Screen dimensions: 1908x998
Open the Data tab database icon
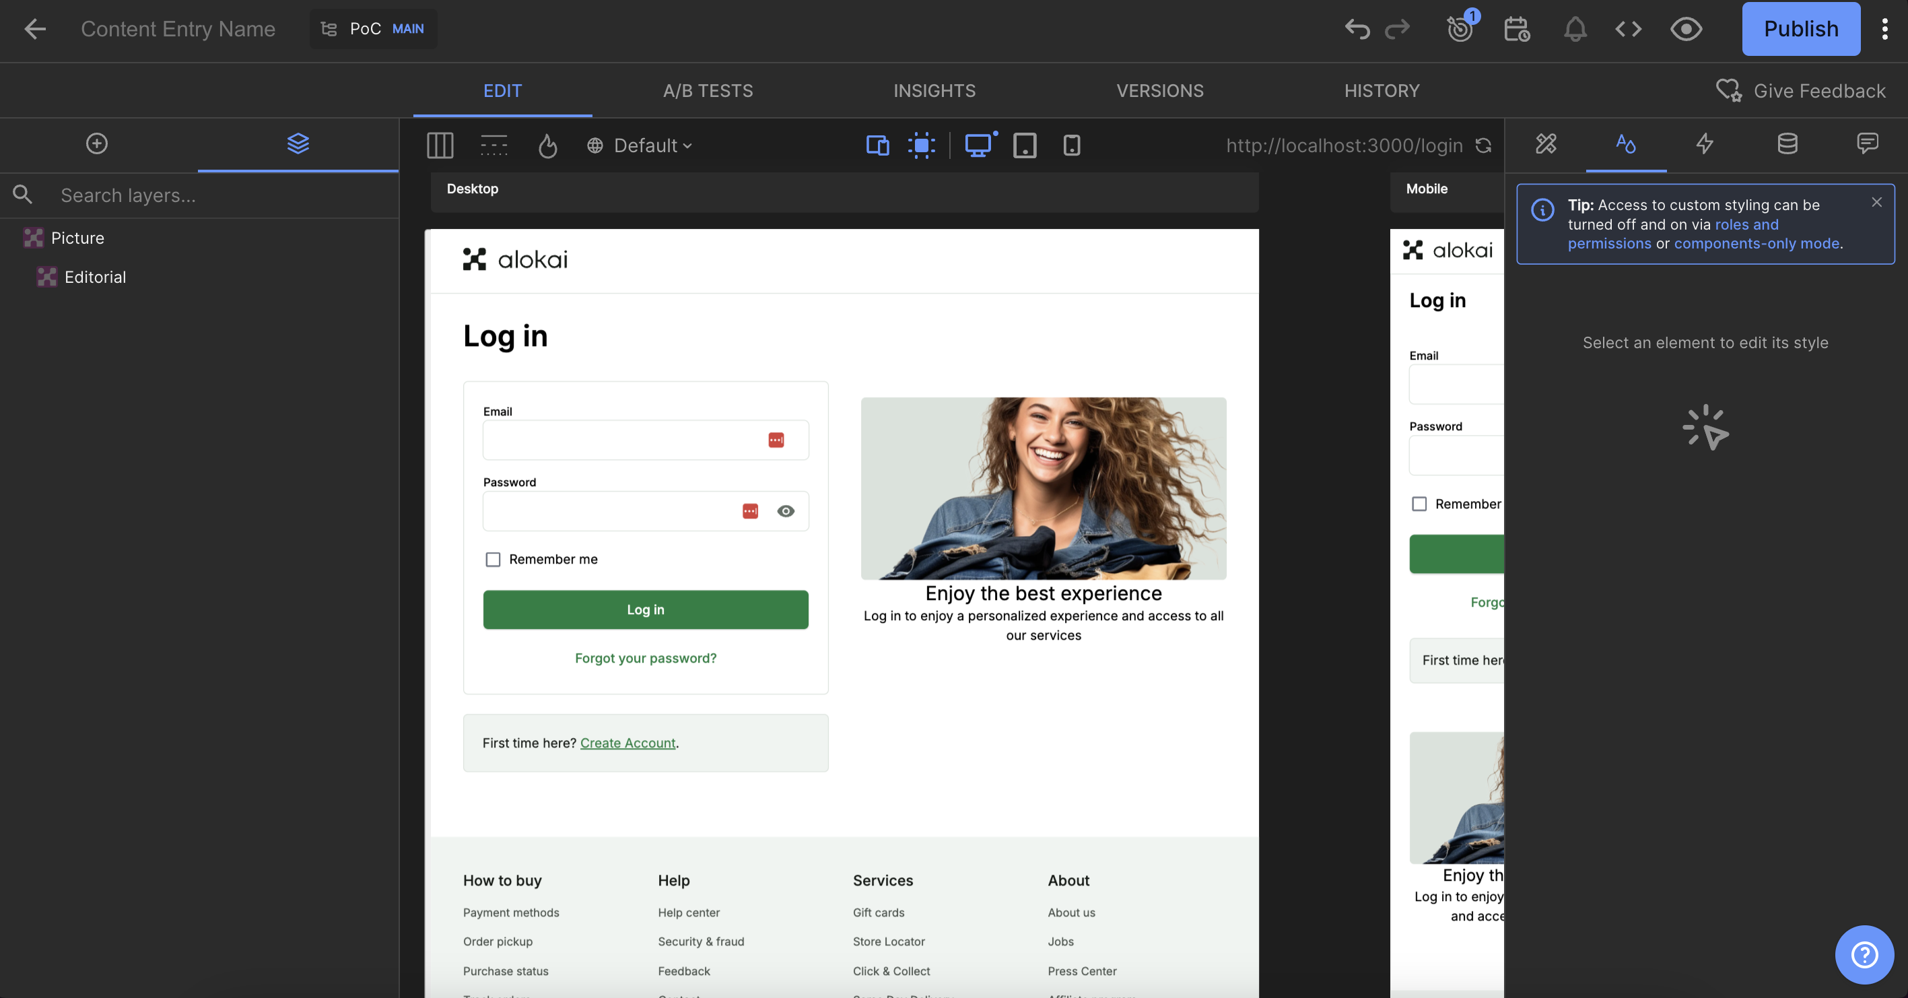click(x=1787, y=143)
